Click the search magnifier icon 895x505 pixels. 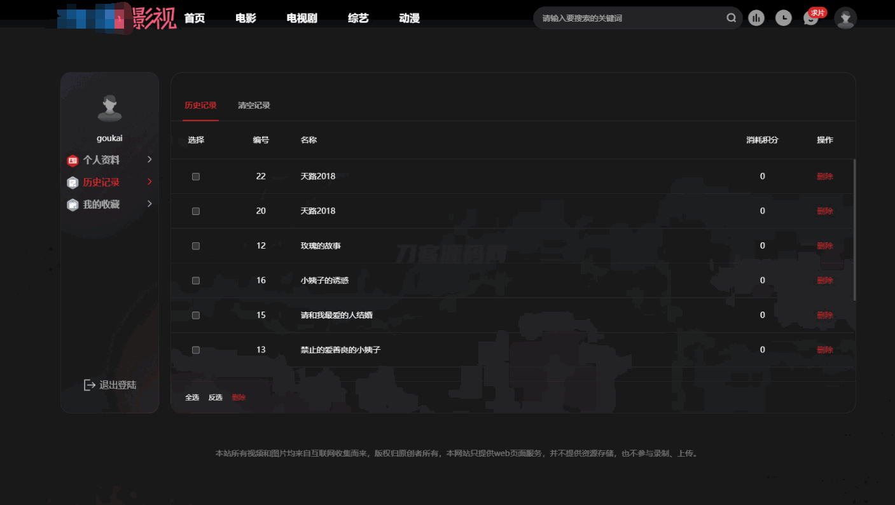[x=731, y=18]
